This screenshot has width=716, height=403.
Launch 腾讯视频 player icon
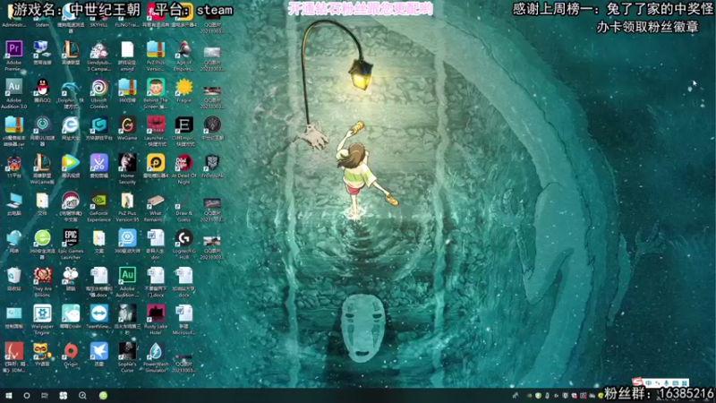[x=71, y=163]
